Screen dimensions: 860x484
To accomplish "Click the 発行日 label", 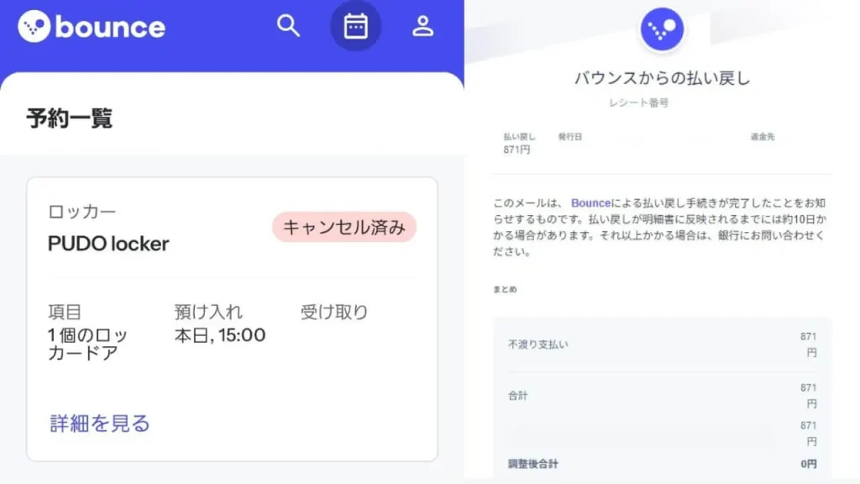I will pyautogui.click(x=570, y=137).
